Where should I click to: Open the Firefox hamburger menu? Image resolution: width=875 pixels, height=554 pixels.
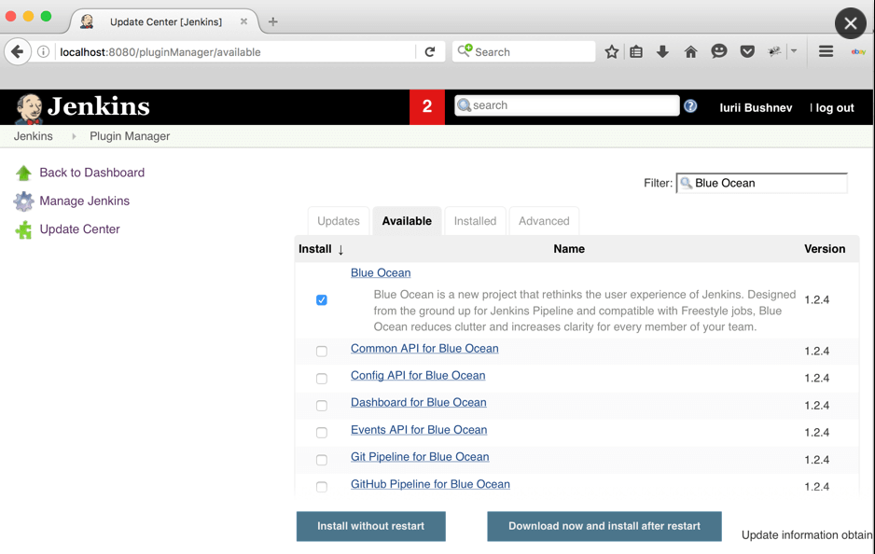[826, 52]
